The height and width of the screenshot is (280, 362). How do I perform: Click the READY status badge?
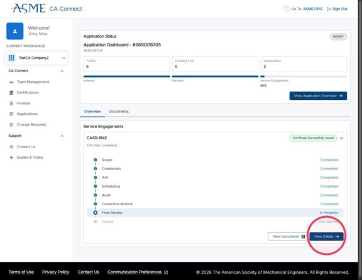(x=338, y=36)
